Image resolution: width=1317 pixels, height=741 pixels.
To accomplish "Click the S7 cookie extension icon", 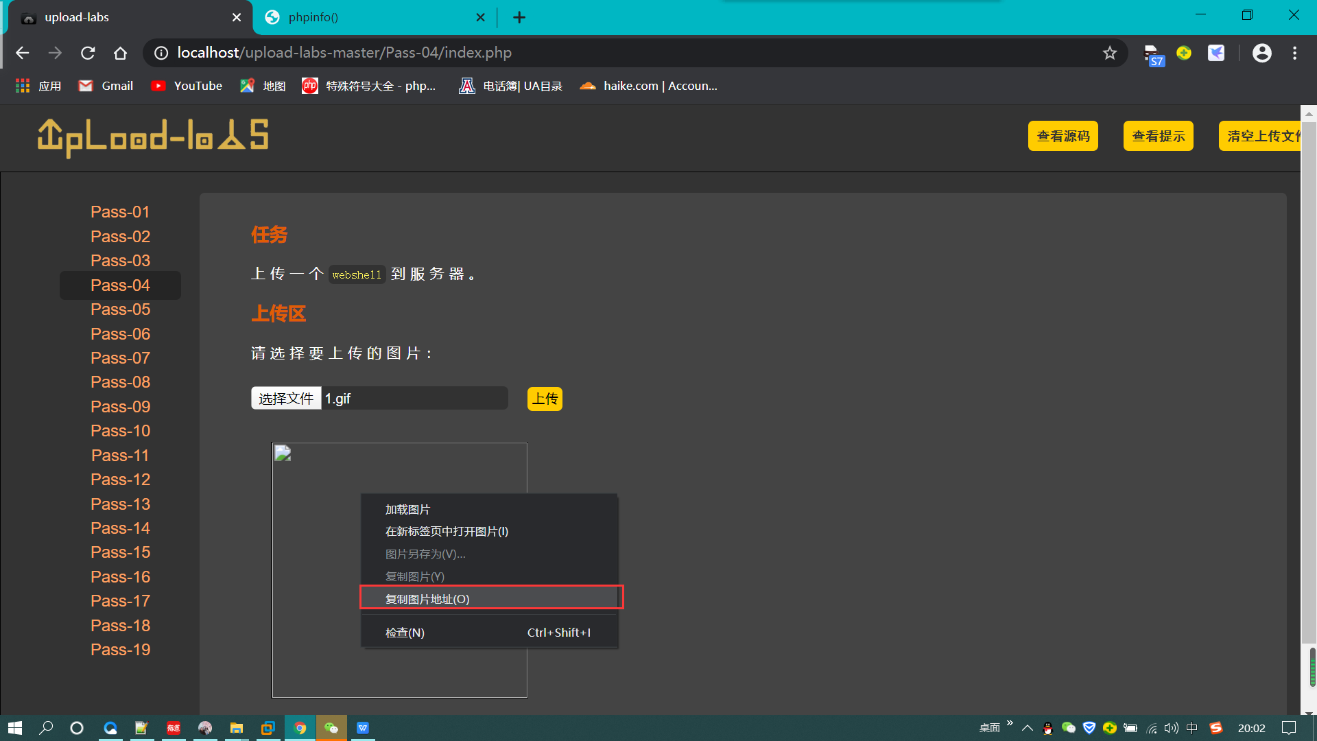I will 1152,51.
